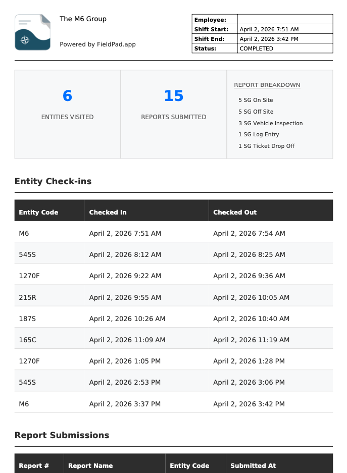Image resolution: width=347 pixels, height=473 pixels.
Task: Click the Reports Submitted count of 15
Action: 174,96
